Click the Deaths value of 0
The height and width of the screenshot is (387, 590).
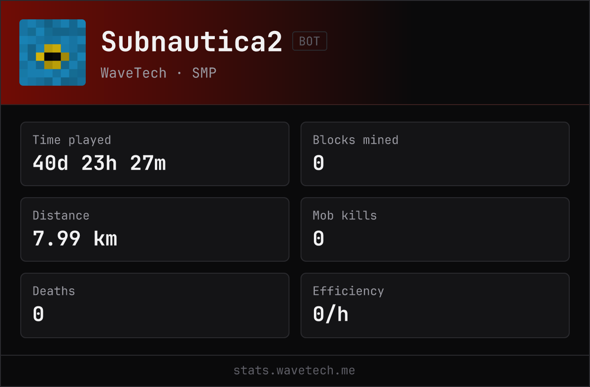click(x=38, y=314)
